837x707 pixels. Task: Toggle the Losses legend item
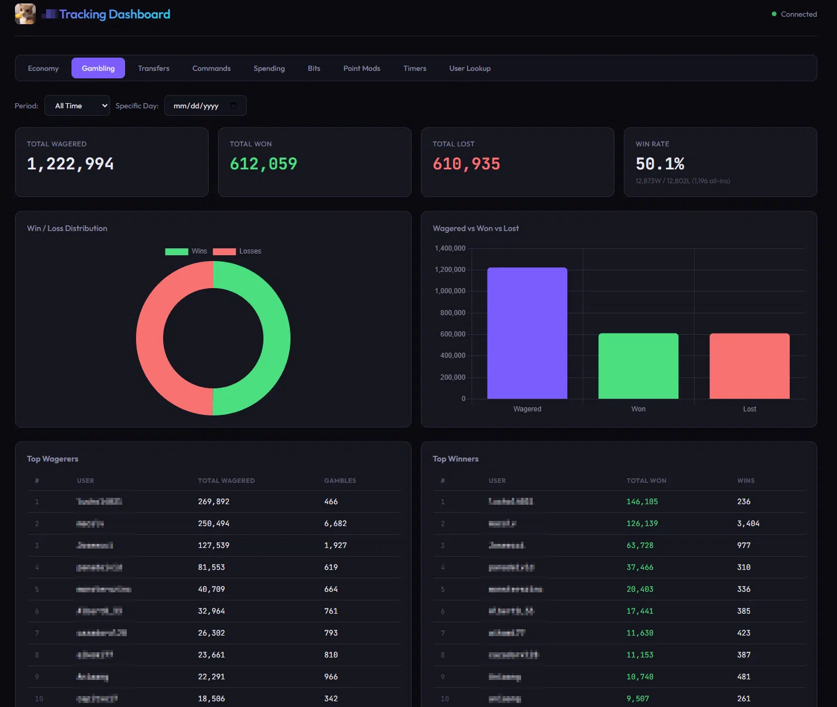pos(237,251)
